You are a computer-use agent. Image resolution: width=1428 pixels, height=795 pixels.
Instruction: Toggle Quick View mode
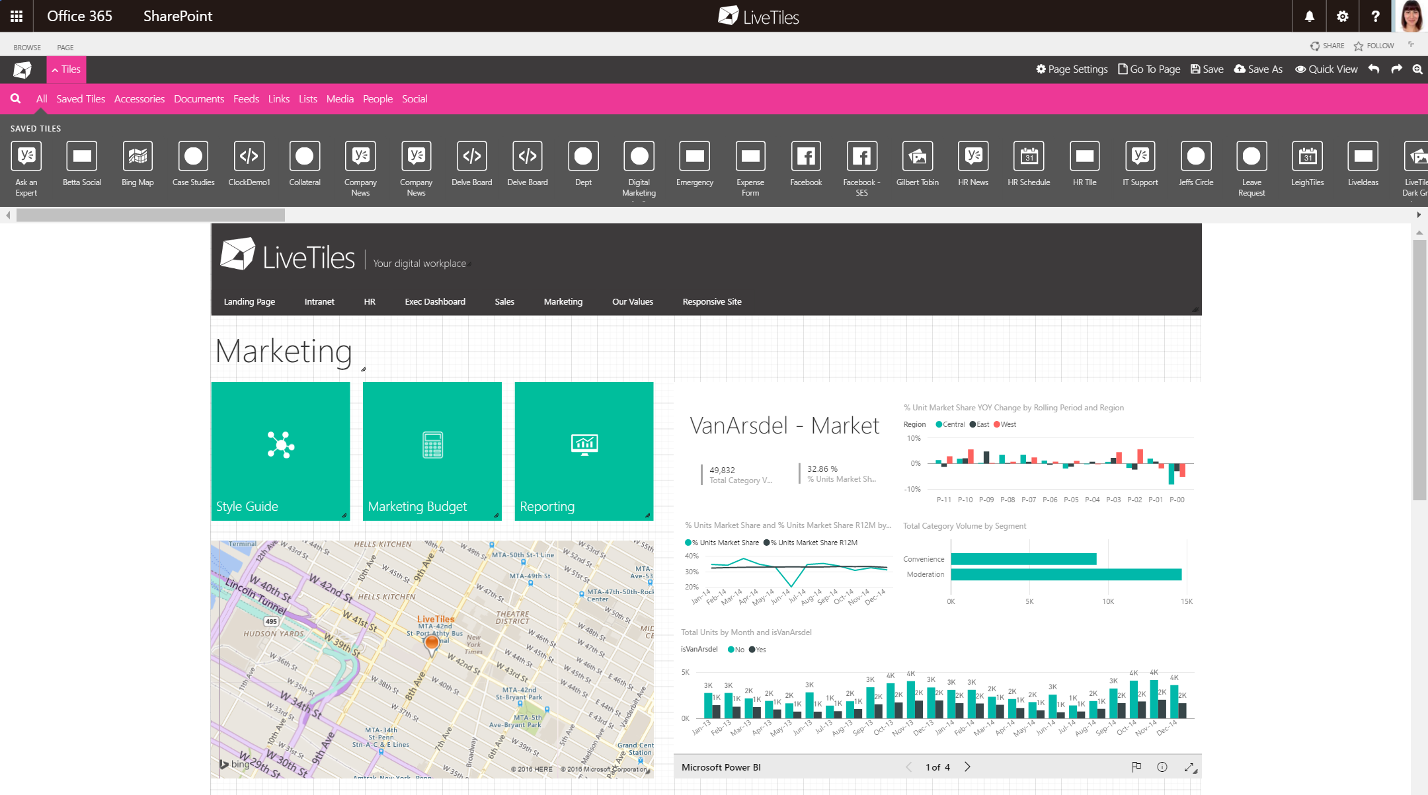tap(1326, 69)
